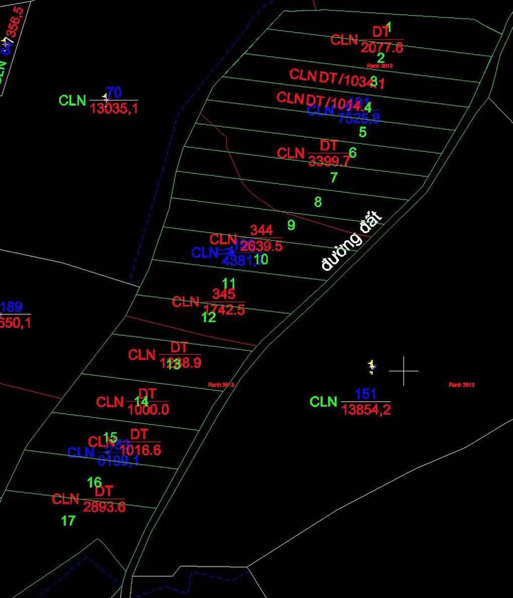The image size is (513, 598).
Task: Select green lot number 10
Action: click(x=261, y=259)
